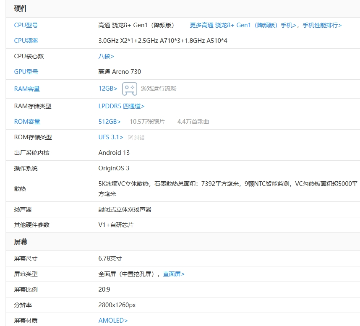Screen dimensions: 360x326
Task: Follow the 512GB> storage link
Action: coord(110,122)
